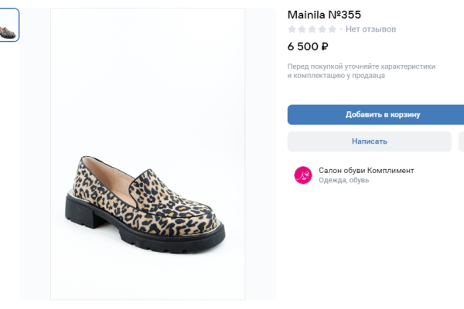
Task: Click the first rating star
Action: tap(292, 29)
